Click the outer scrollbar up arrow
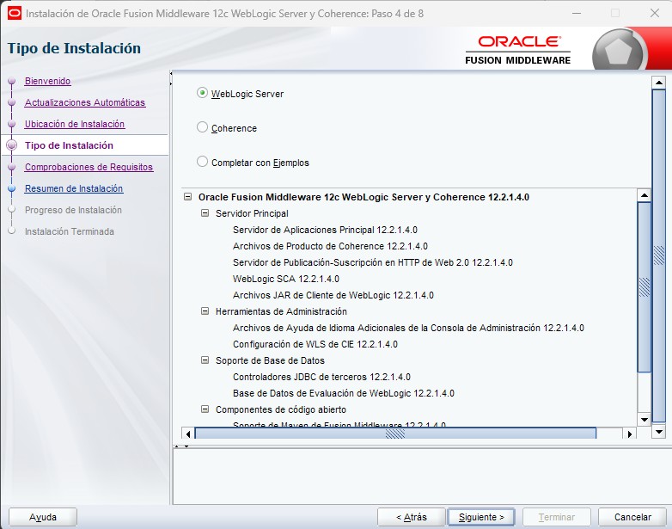 [x=659, y=82]
